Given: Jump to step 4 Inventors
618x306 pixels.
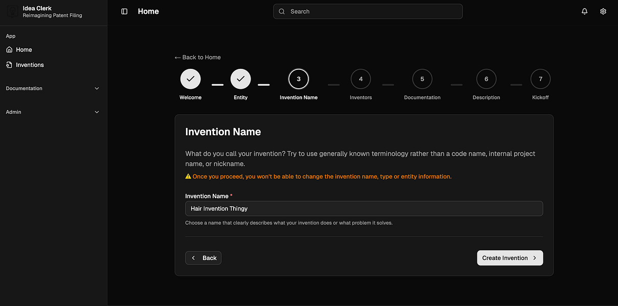Looking at the screenshot, I should tap(361, 79).
